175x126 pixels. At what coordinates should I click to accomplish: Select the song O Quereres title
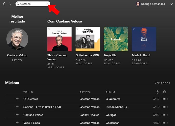[x=31, y=99]
